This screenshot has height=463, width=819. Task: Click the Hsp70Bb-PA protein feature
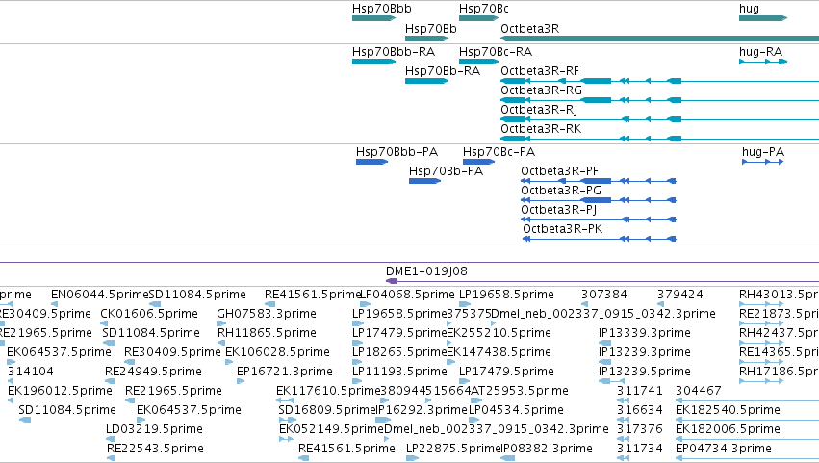[x=424, y=181]
